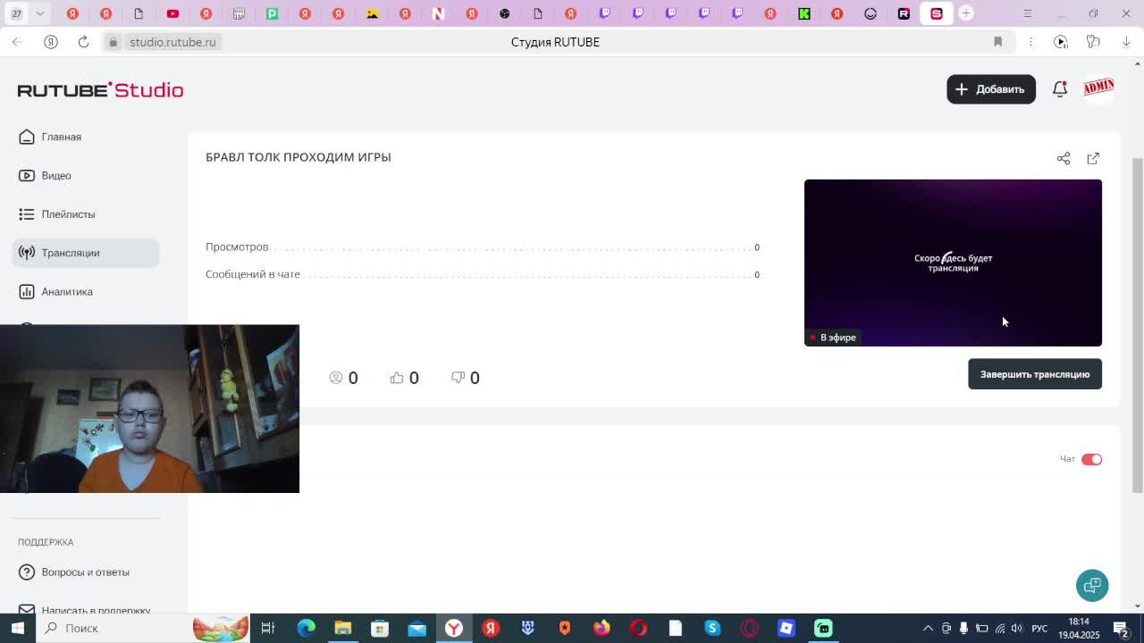Click the Добавить button
This screenshot has height=643, width=1144.
click(991, 89)
